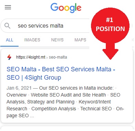This screenshot has width=135, height=131.
Task: Click the magnifying glass search icon
Action: (x=7, y=26)
